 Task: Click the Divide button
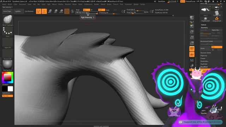click(x=206, y=49)
